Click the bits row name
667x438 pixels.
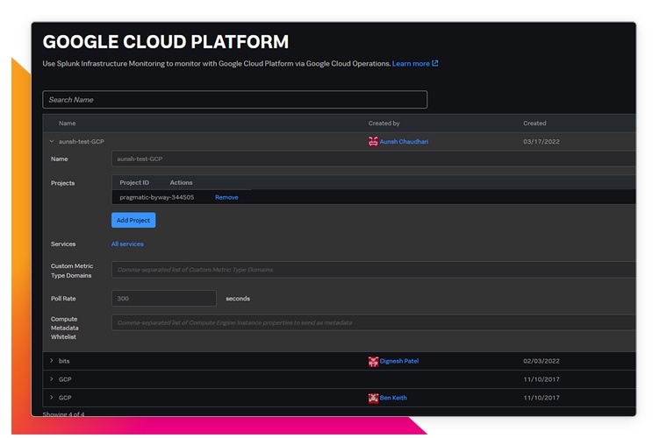64,361
